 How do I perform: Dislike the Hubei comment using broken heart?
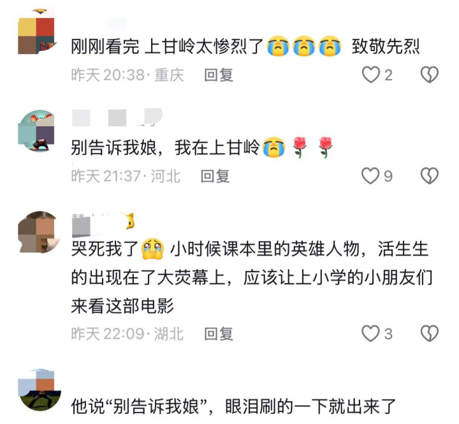click(x=430, y=333)
